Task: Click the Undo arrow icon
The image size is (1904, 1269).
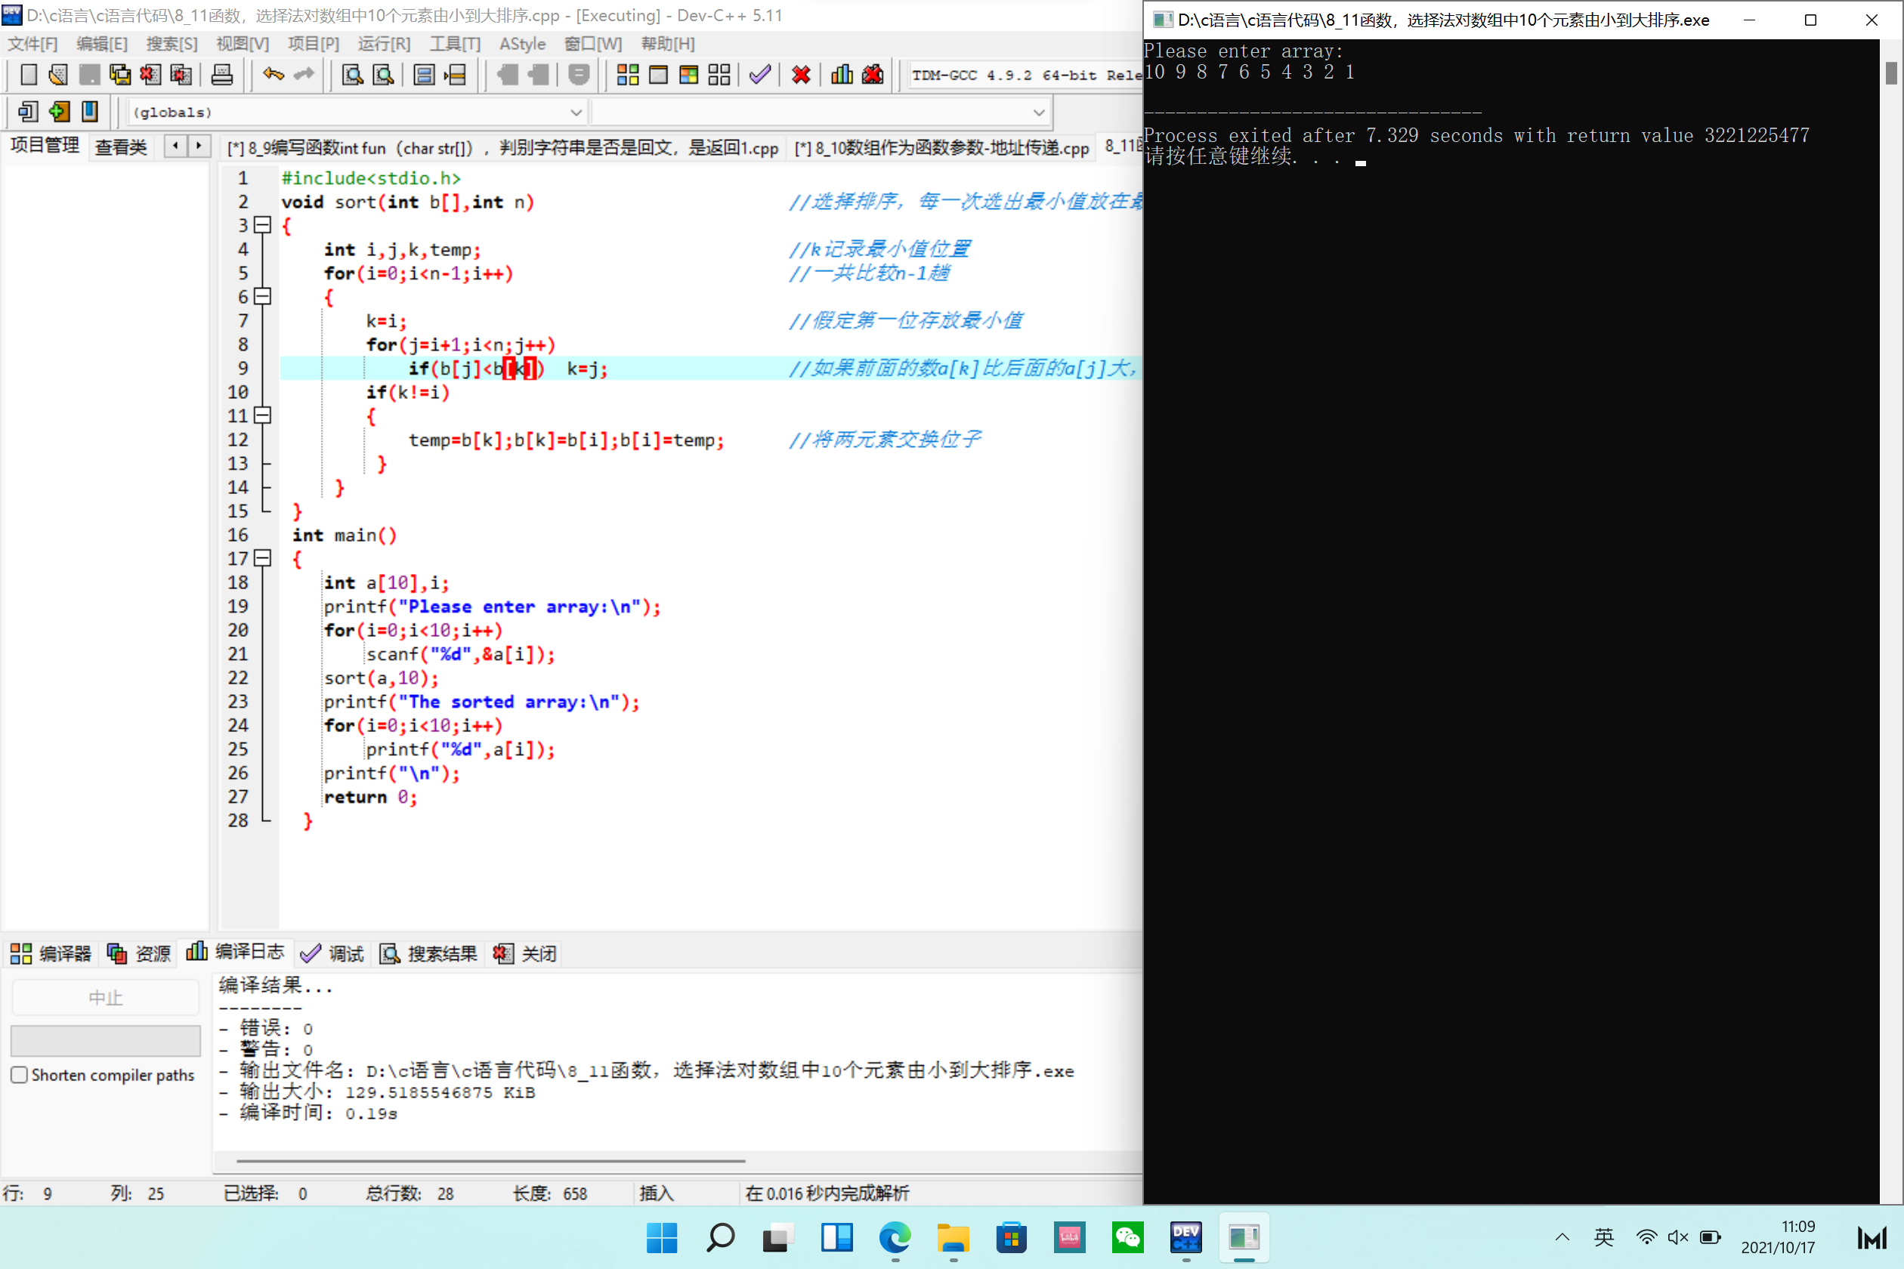Action: (274, 76)
